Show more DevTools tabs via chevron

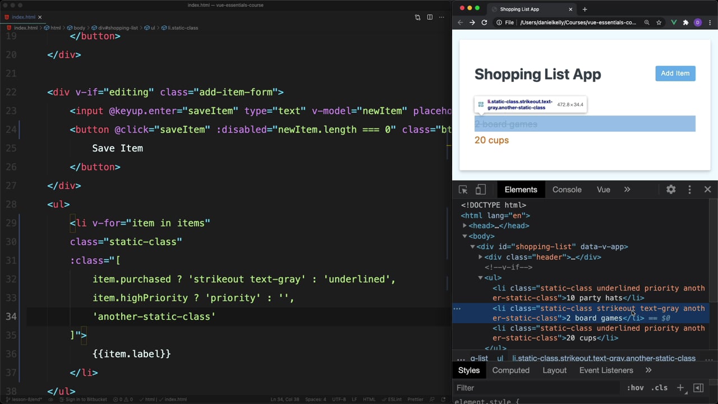point(627,190)
